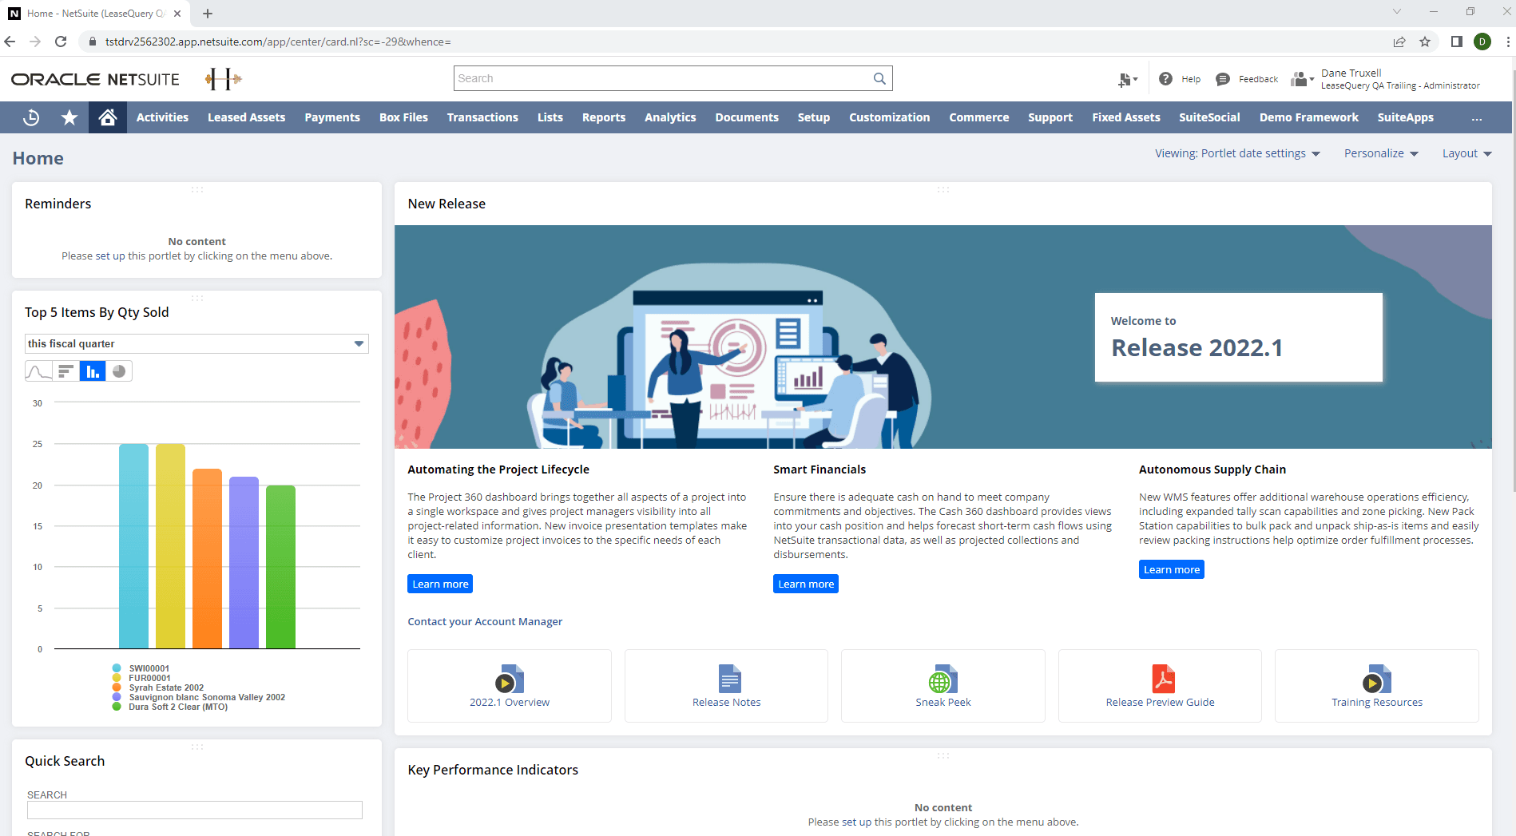Click the Sauvignon blanc purple bar

pyautogui.click(x=244, y=563)
